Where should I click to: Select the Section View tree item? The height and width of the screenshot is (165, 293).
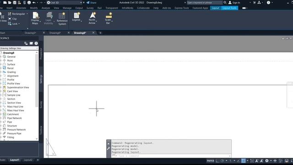click(14, 103)
